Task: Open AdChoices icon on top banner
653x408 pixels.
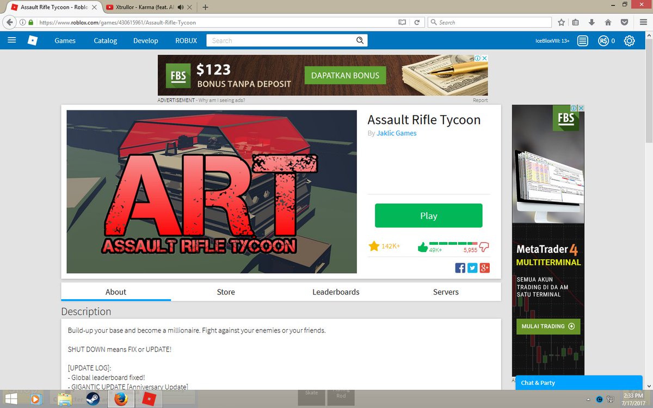Action: [x=477, y=58]
